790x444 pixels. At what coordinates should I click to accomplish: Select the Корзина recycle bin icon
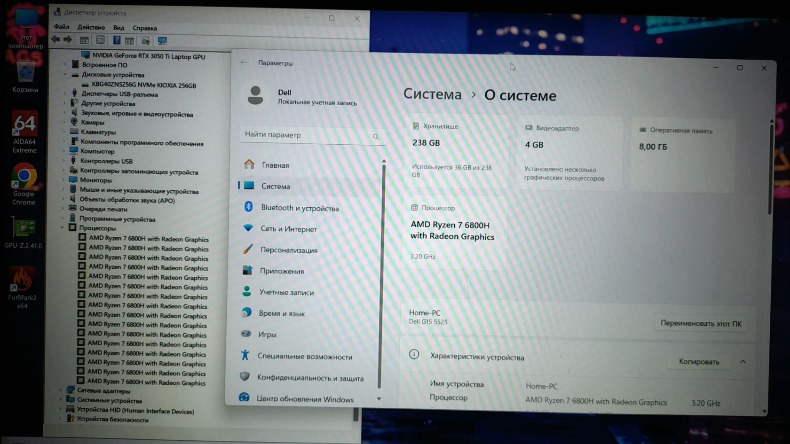tap(25, 76)
